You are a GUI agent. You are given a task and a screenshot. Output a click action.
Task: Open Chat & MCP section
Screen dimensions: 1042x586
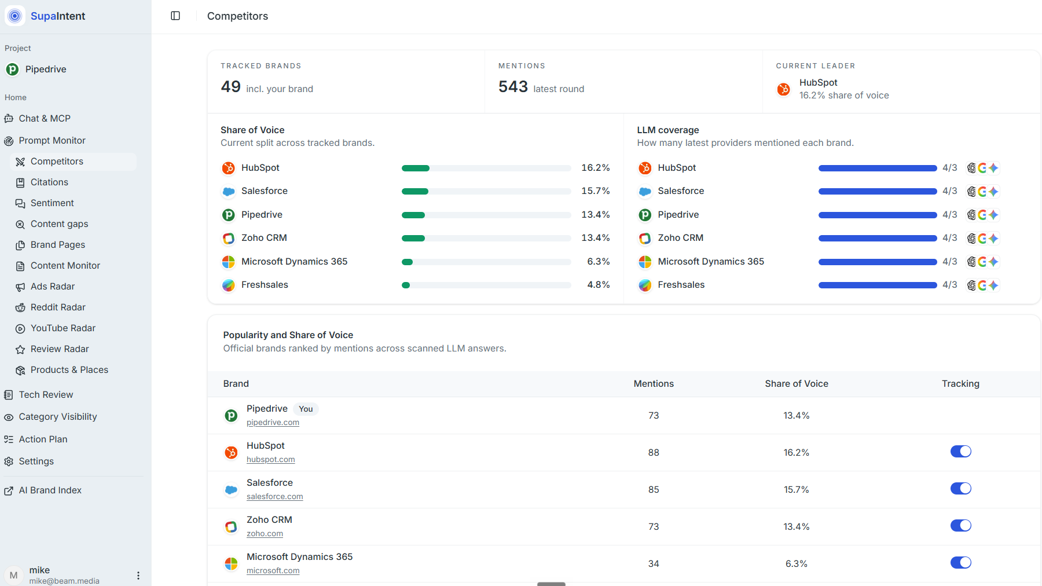point(45,118)
